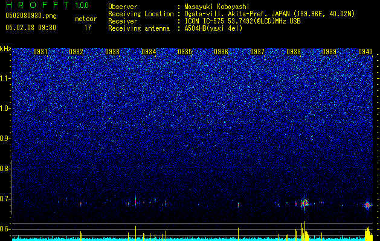Click the tallest yellow intensity peak near 0938

(304, 231)
